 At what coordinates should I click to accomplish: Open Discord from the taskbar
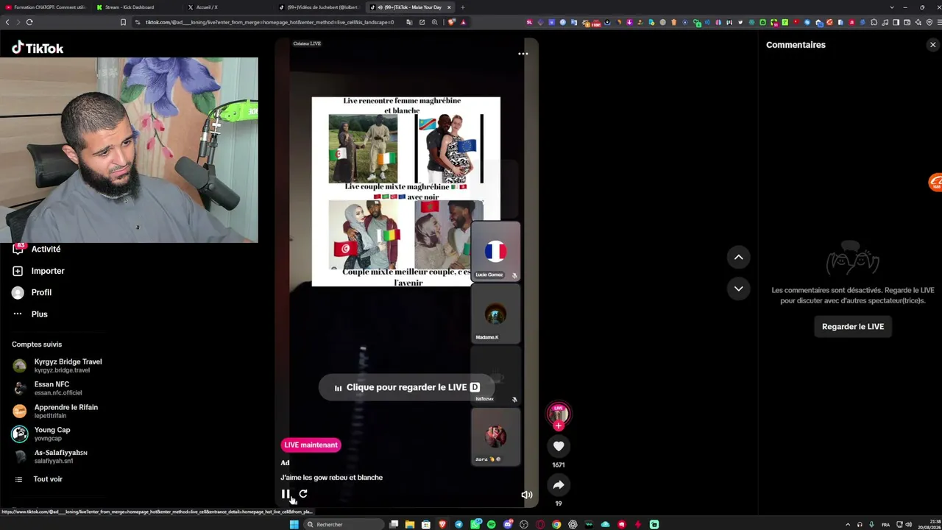(x=508, y=524)
